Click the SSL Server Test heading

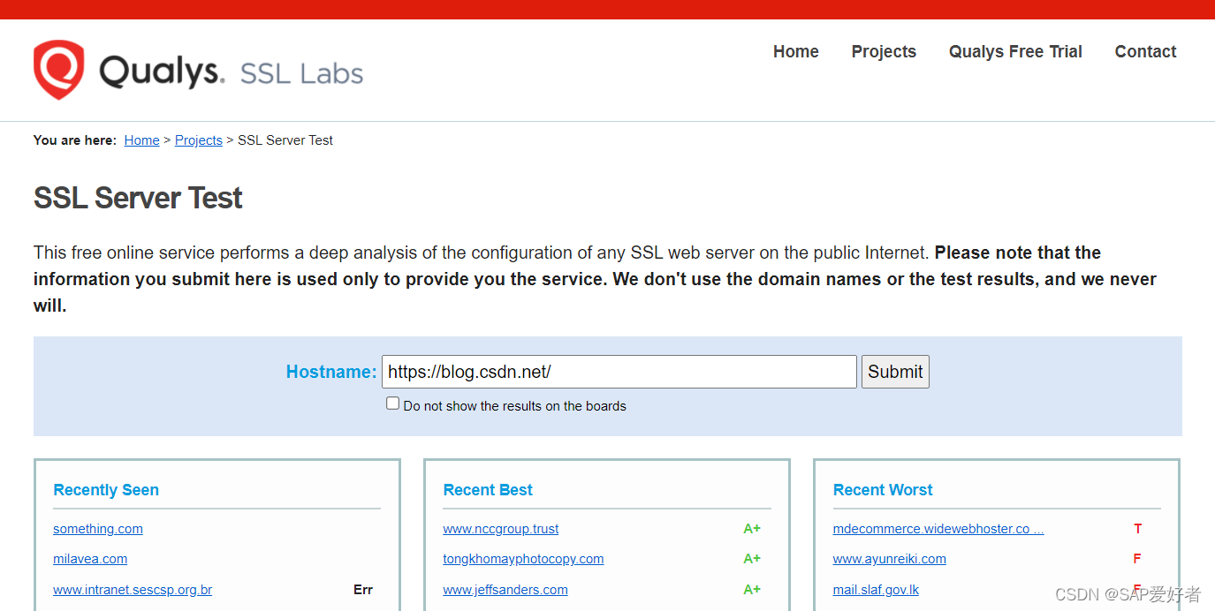pos(138,198)
